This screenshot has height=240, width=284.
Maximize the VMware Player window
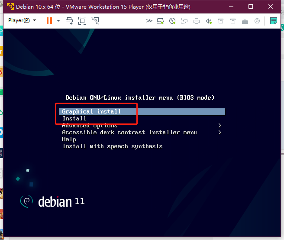point(251,6)
